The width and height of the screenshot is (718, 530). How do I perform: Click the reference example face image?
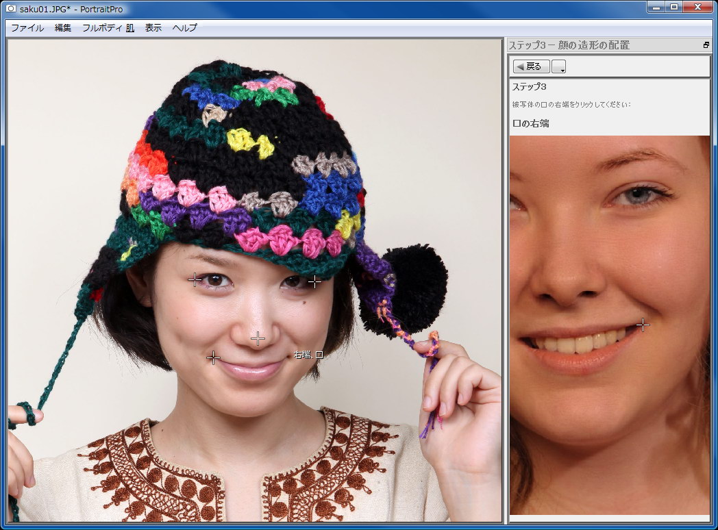coord(610,325)
